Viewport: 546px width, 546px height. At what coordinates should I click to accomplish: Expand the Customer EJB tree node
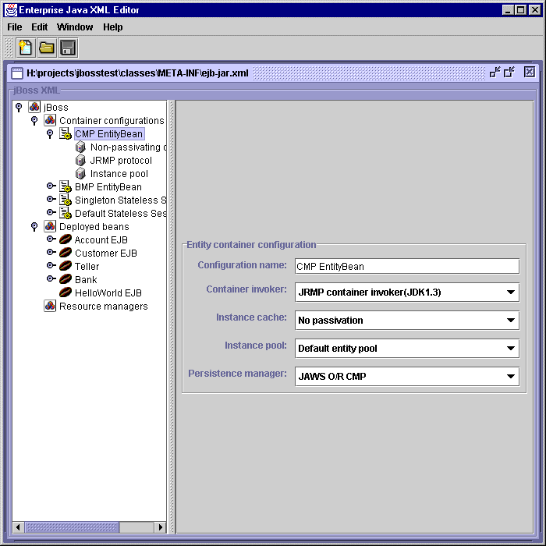click(x=50, y=253)
